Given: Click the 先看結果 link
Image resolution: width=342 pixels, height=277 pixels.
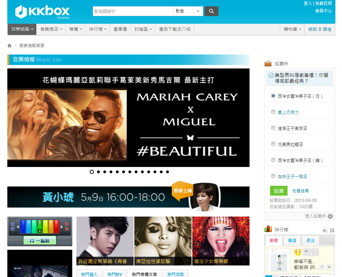Looking at the screenshot, I should click(x=300, y=191).
